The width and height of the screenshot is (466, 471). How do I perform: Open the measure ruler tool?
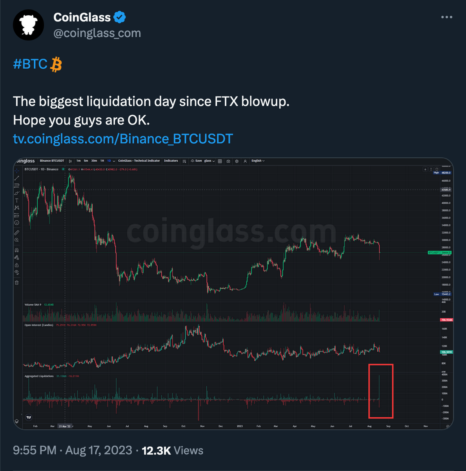tap(17, 232)
